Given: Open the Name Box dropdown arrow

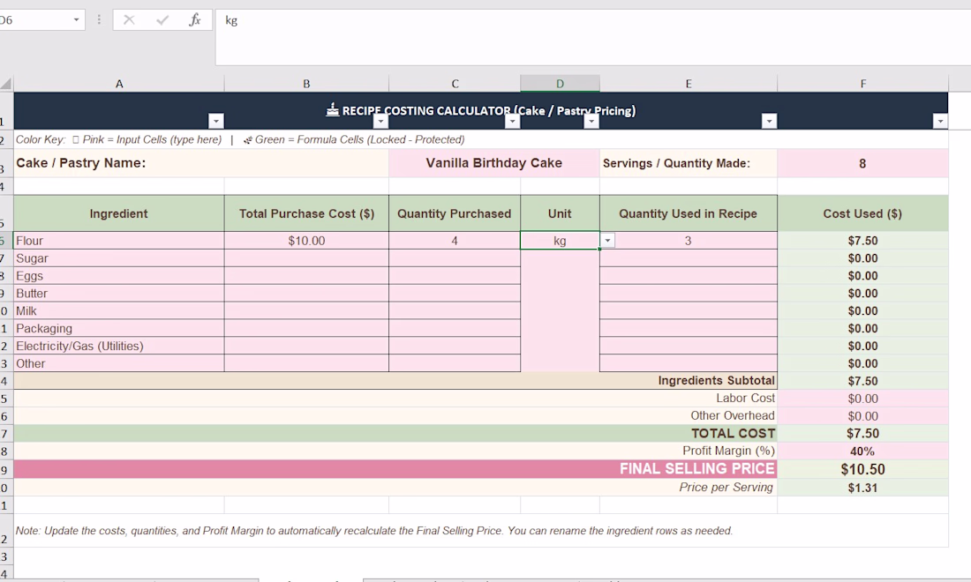Looking at the screenshot, I should click(x=76, y=19).
